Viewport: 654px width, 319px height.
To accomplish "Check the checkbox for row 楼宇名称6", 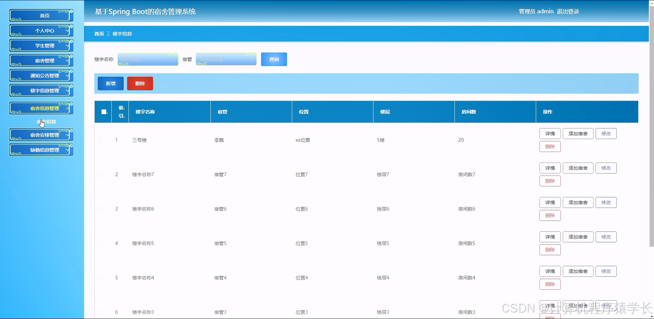I will click(100, 209).
